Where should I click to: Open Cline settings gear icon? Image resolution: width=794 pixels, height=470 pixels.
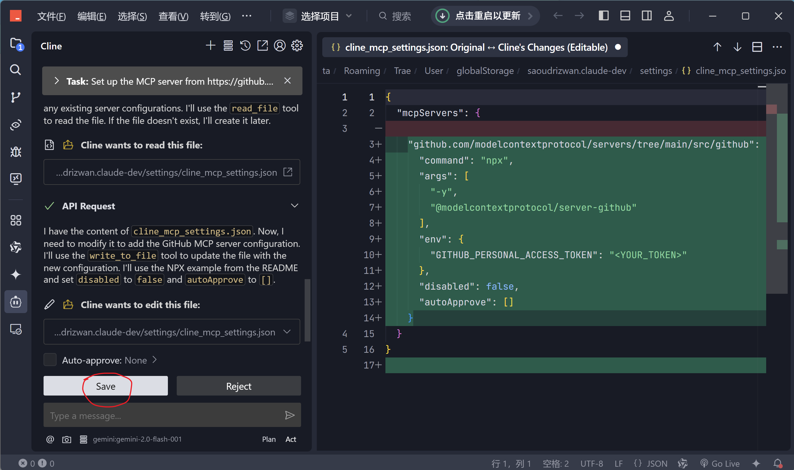297,46
